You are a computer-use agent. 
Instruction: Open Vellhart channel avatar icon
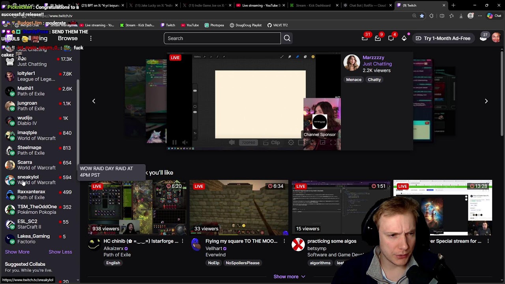196,245
